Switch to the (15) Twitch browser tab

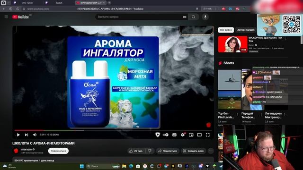point(27,3)
